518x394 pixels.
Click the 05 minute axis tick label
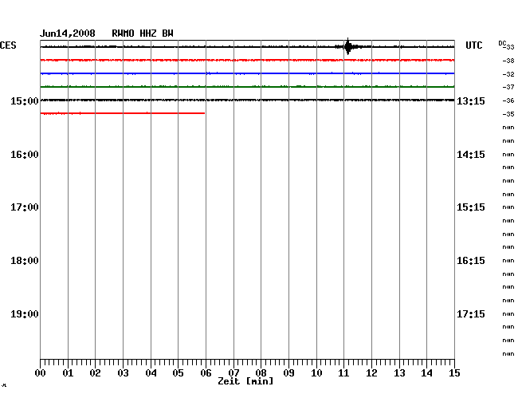(178, 372)
